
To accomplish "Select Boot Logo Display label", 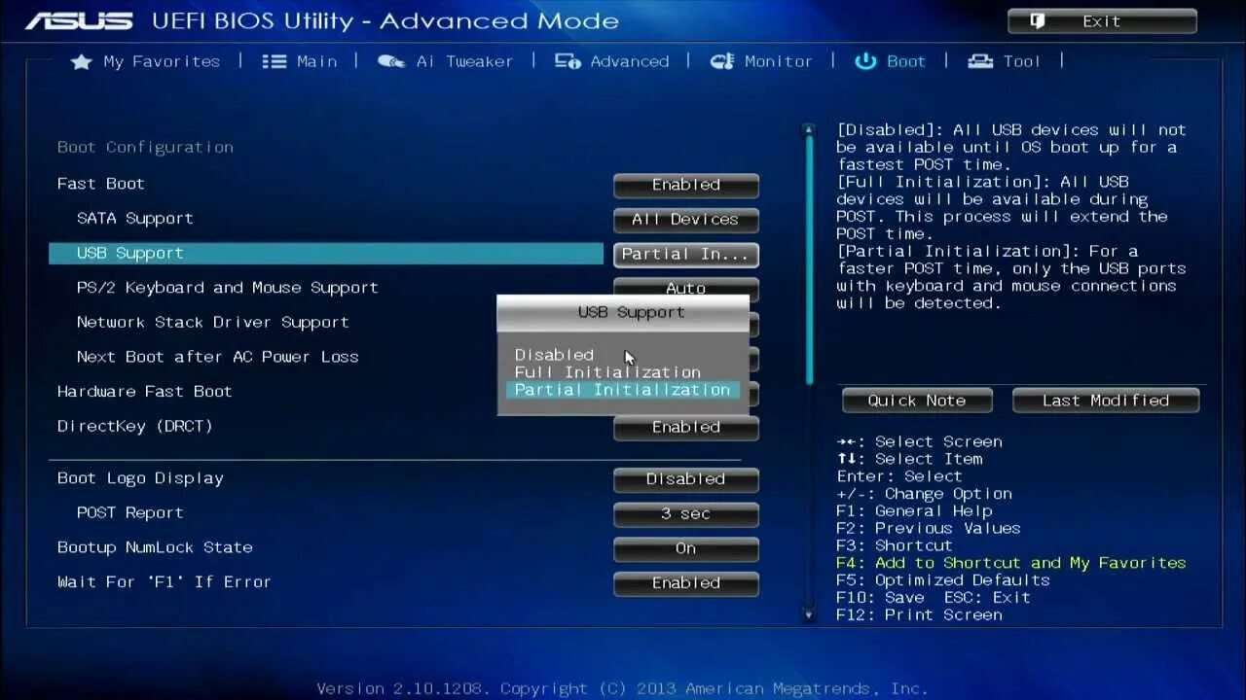I will click(x=140, y=478).
